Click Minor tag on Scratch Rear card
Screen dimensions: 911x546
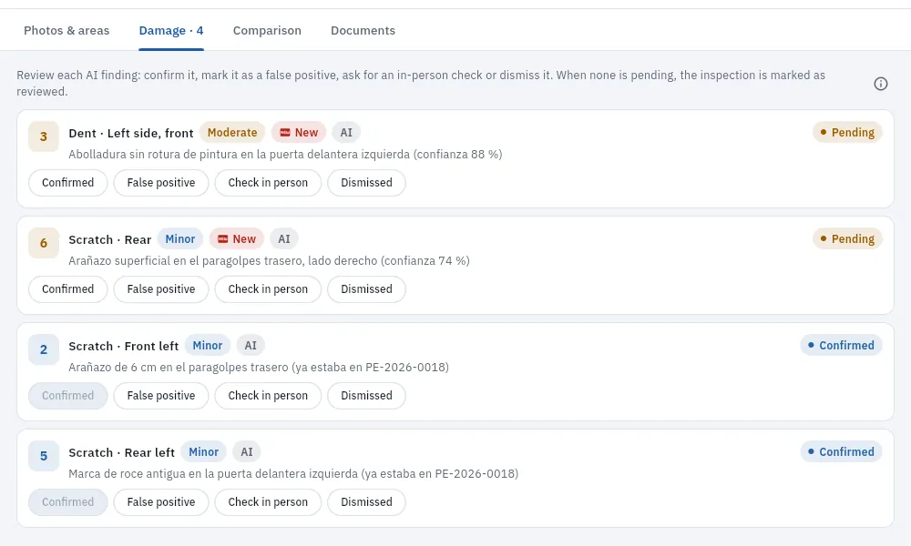coord(180,239)
